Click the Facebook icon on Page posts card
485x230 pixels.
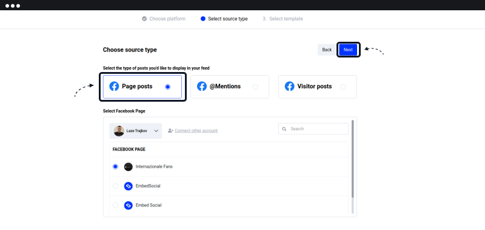(x=114, y=87)
